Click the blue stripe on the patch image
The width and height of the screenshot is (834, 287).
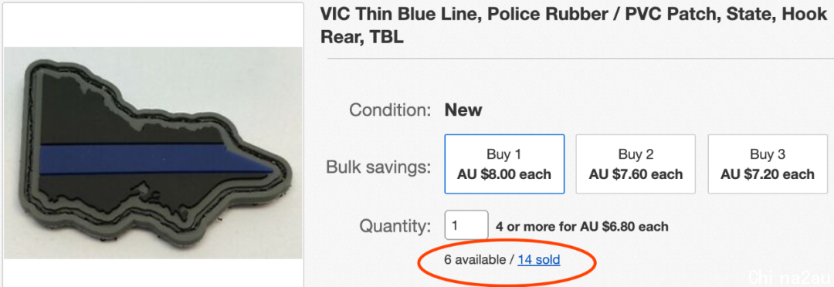pyautogui.click(x=154, y=159)
